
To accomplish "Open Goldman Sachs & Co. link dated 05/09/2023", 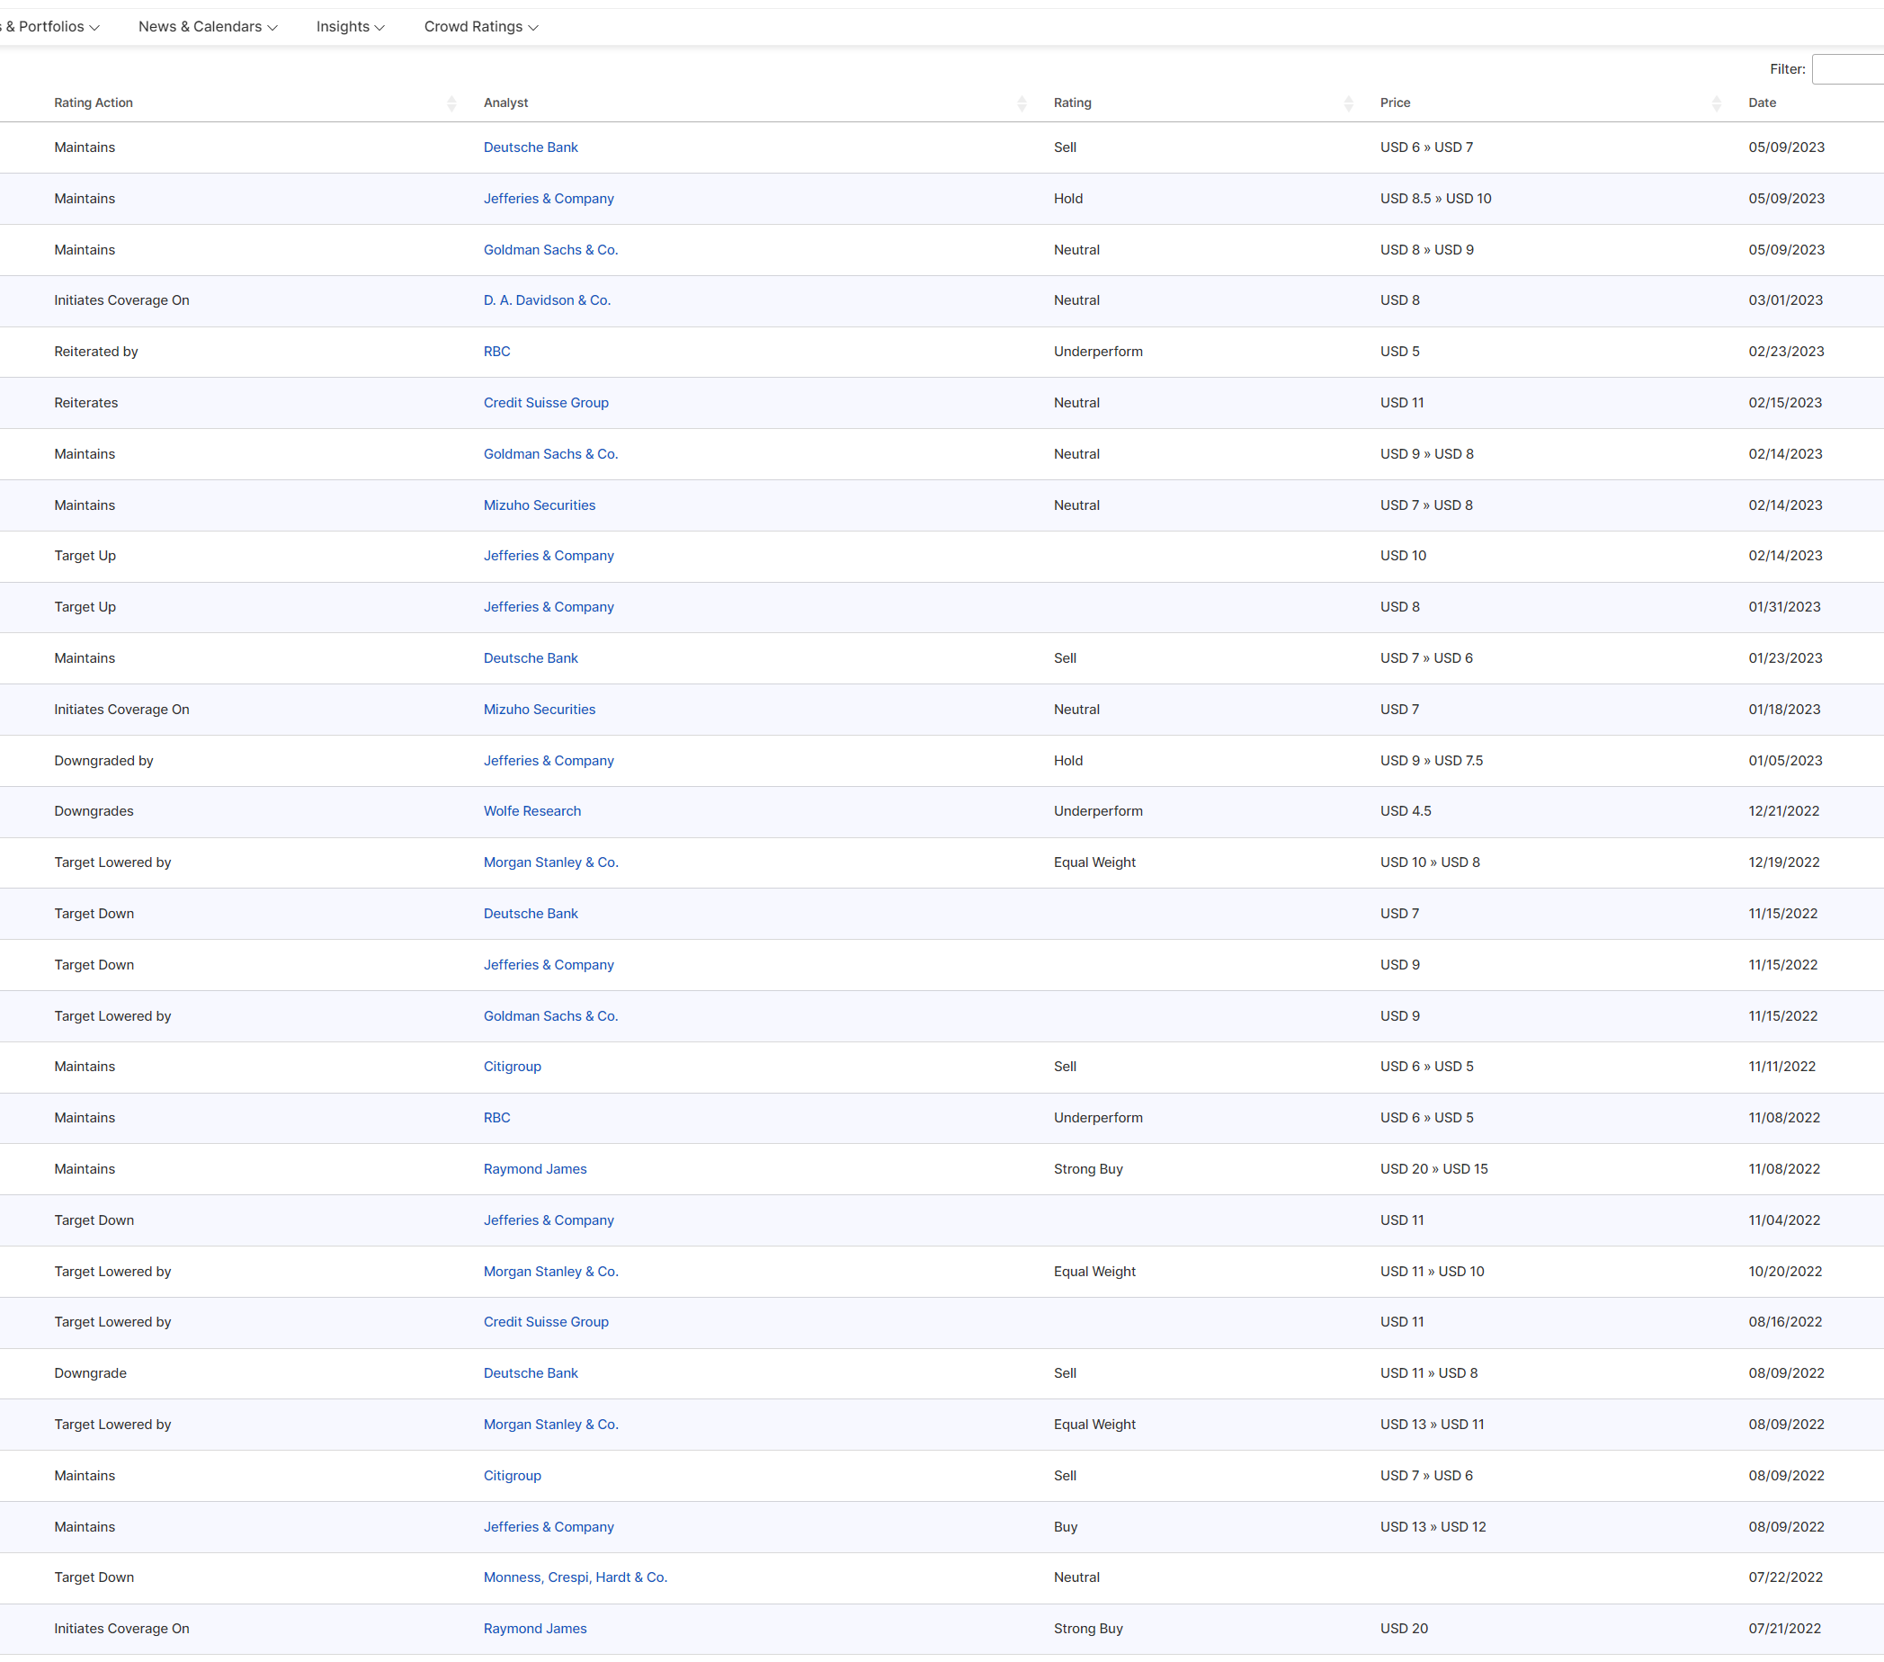I will coord(550,250).
